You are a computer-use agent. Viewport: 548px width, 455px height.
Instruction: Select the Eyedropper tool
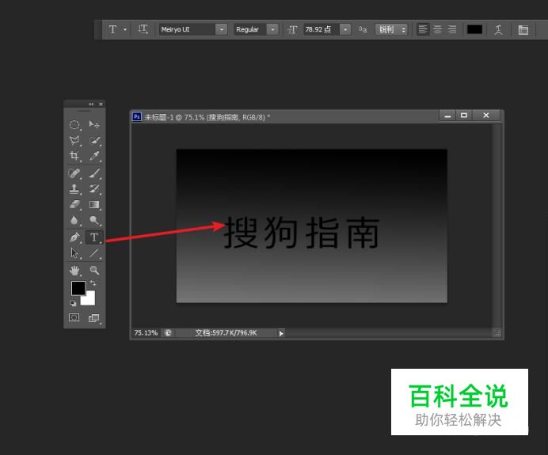(x=94, y=156)
